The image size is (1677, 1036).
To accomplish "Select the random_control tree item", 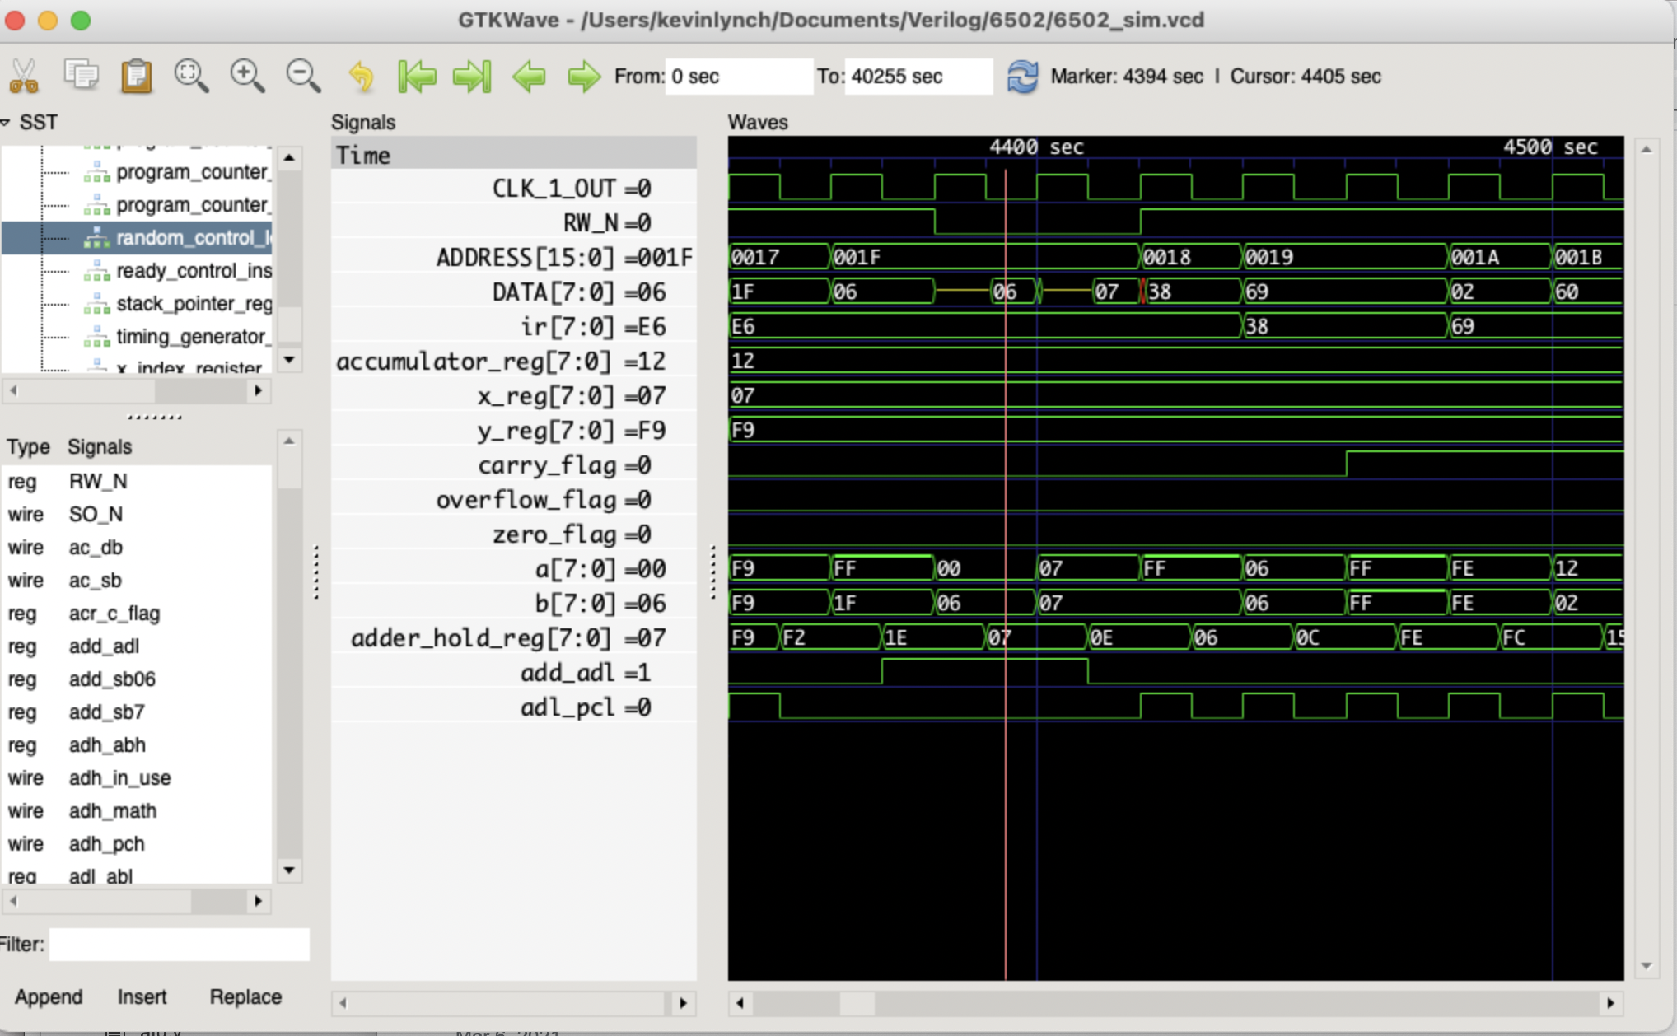I will click(192, 238).
